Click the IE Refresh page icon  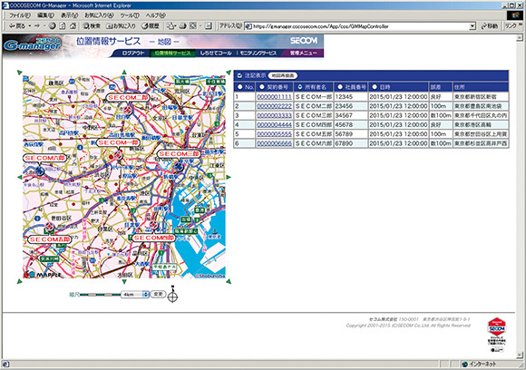pyautogui.click(x=63, y=25)
